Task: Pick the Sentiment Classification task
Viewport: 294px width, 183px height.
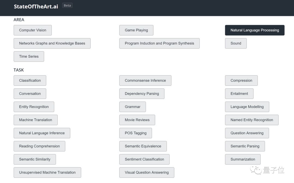Action: pos(144,159)
